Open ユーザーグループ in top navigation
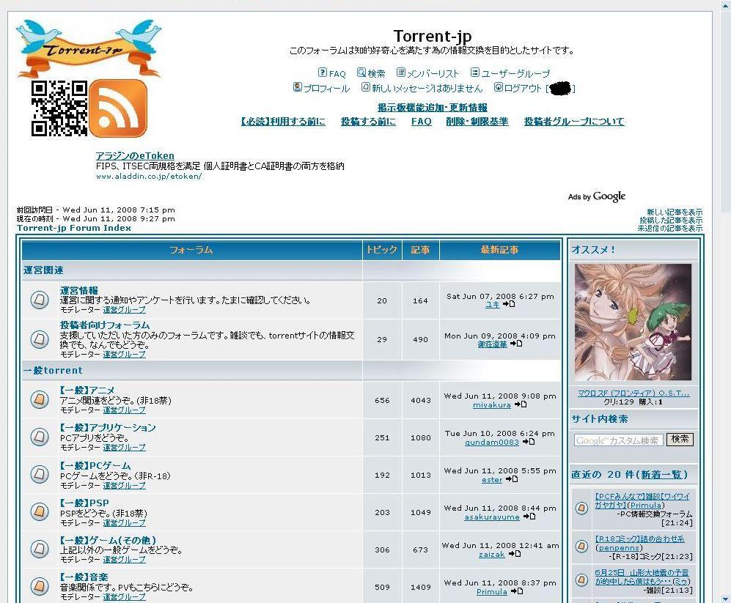Screen dimensions: 731x603 point(515,73)
